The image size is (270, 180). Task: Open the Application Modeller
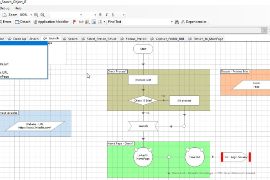pyautogui.click(x=51, y=22)
